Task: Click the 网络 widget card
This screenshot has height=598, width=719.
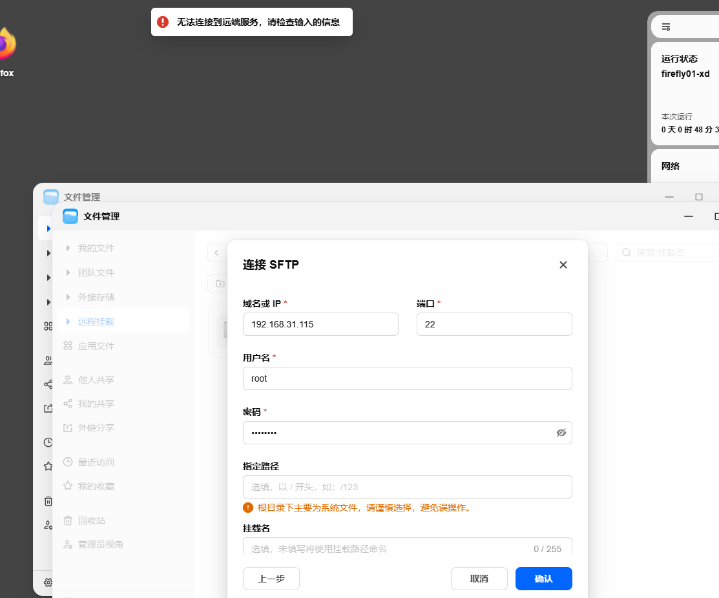Action: 685,166
